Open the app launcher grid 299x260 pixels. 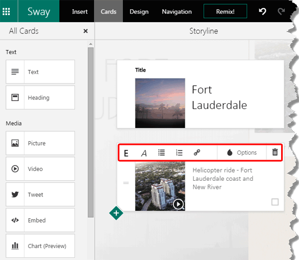(x=7, y=11)
